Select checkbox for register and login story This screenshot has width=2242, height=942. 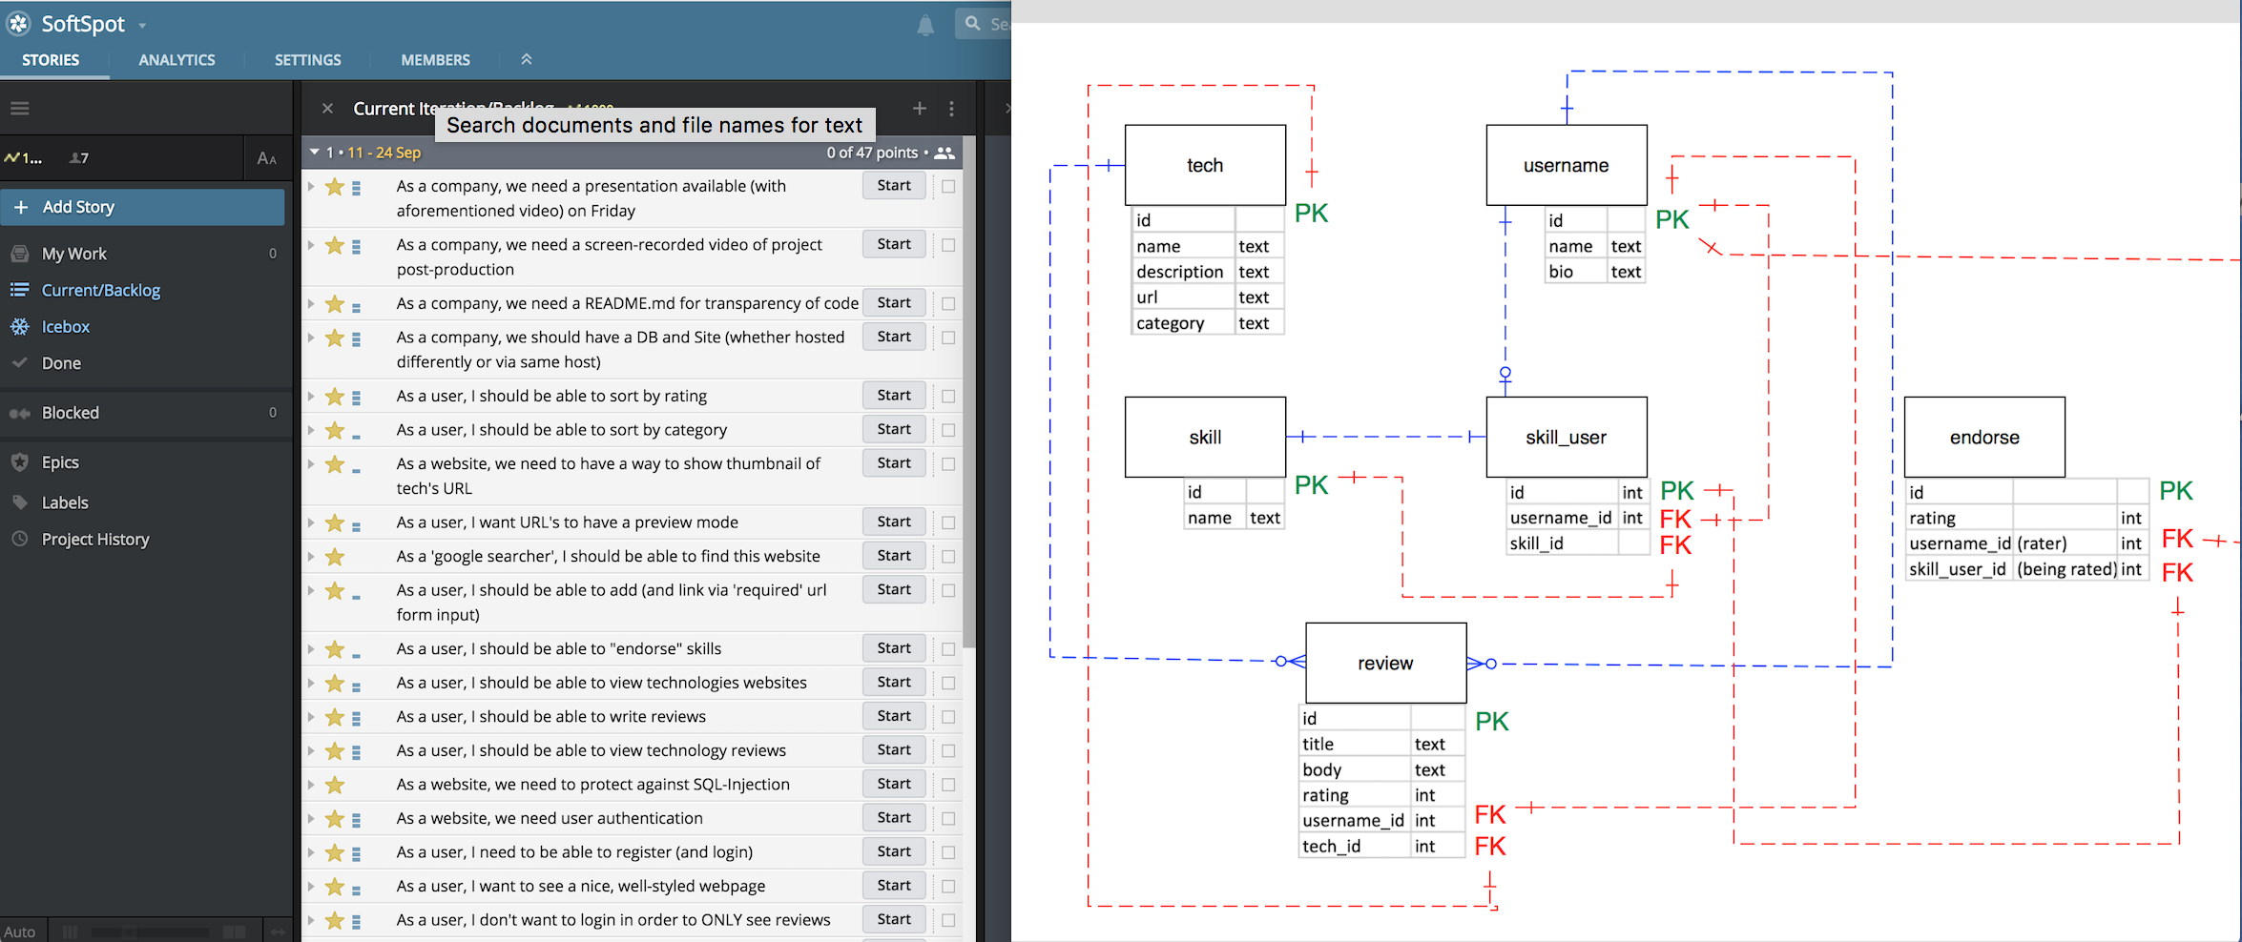coord(948,852)
